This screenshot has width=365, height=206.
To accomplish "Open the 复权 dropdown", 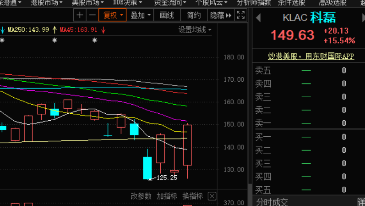I will 113,15.
